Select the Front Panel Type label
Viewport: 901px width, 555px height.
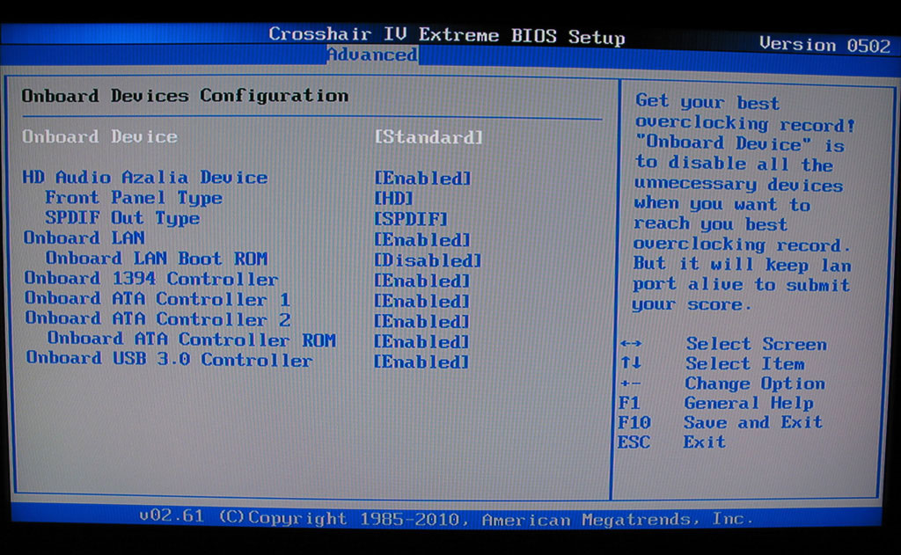(134, 198)
